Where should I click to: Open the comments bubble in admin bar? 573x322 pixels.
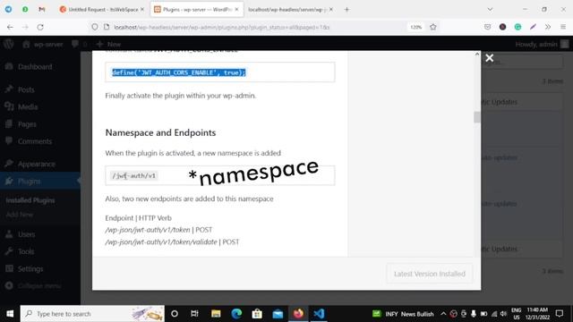(80, 44)
